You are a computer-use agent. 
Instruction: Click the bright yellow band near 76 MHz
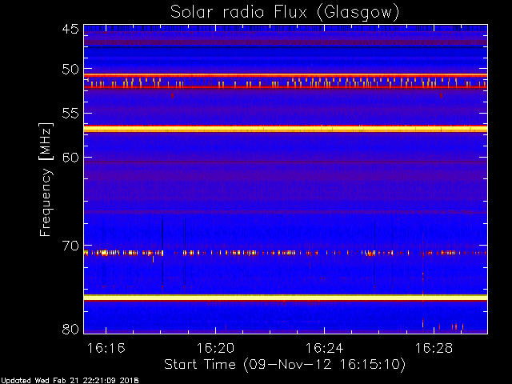pyautogui.click(x=286, y=298)
